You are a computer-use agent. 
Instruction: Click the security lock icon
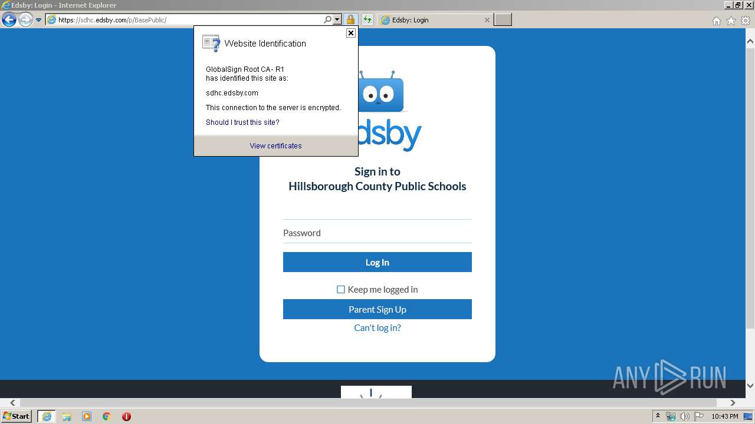pyautogui.click(x=350, y=20)
